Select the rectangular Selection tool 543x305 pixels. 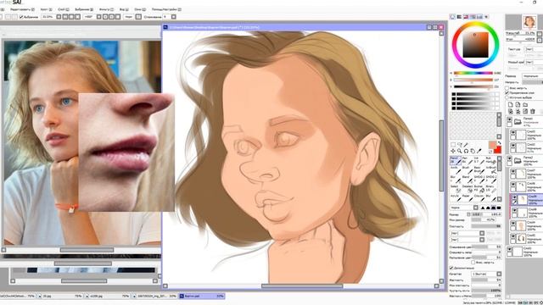[x=453, y=145]
